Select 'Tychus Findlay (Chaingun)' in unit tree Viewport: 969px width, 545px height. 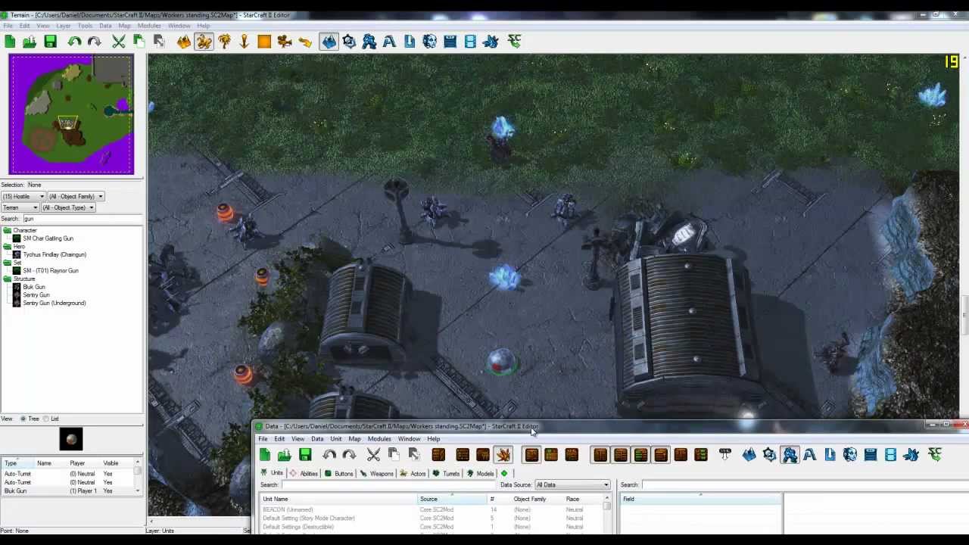[55, 254]
